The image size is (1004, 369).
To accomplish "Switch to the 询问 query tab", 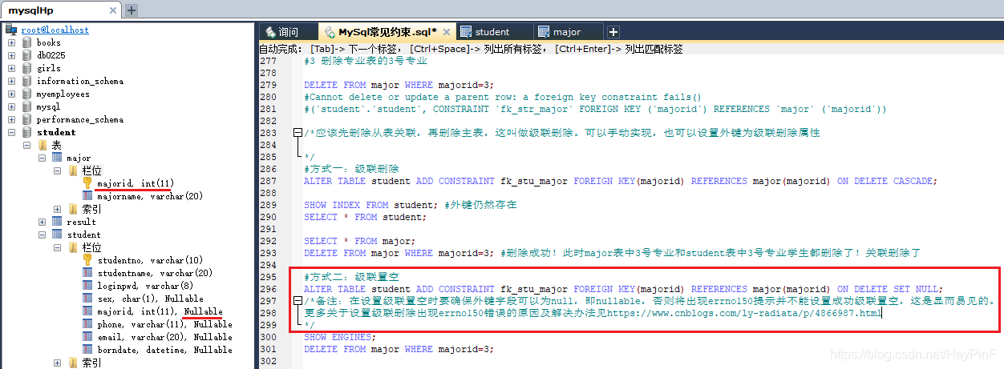I will pyautogui.click(x=287, y=32).
